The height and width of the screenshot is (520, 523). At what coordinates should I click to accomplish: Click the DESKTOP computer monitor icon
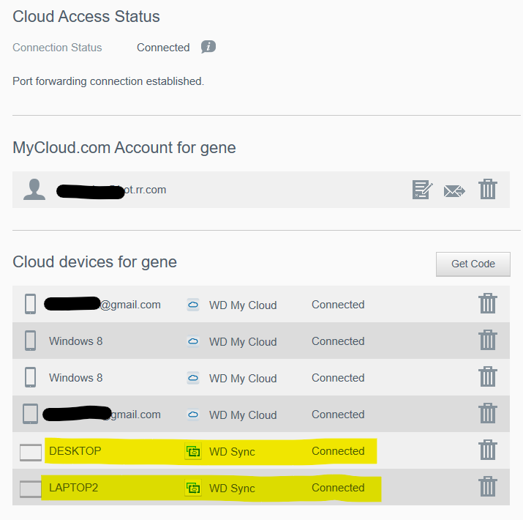(31, 452)
